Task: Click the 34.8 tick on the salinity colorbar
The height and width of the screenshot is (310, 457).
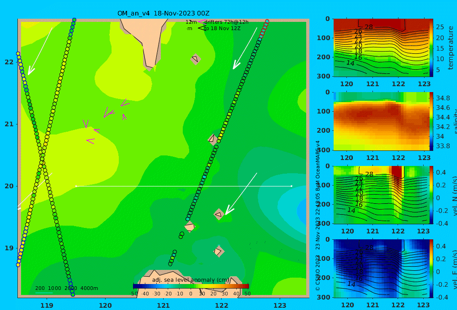Action: (443, 98)
